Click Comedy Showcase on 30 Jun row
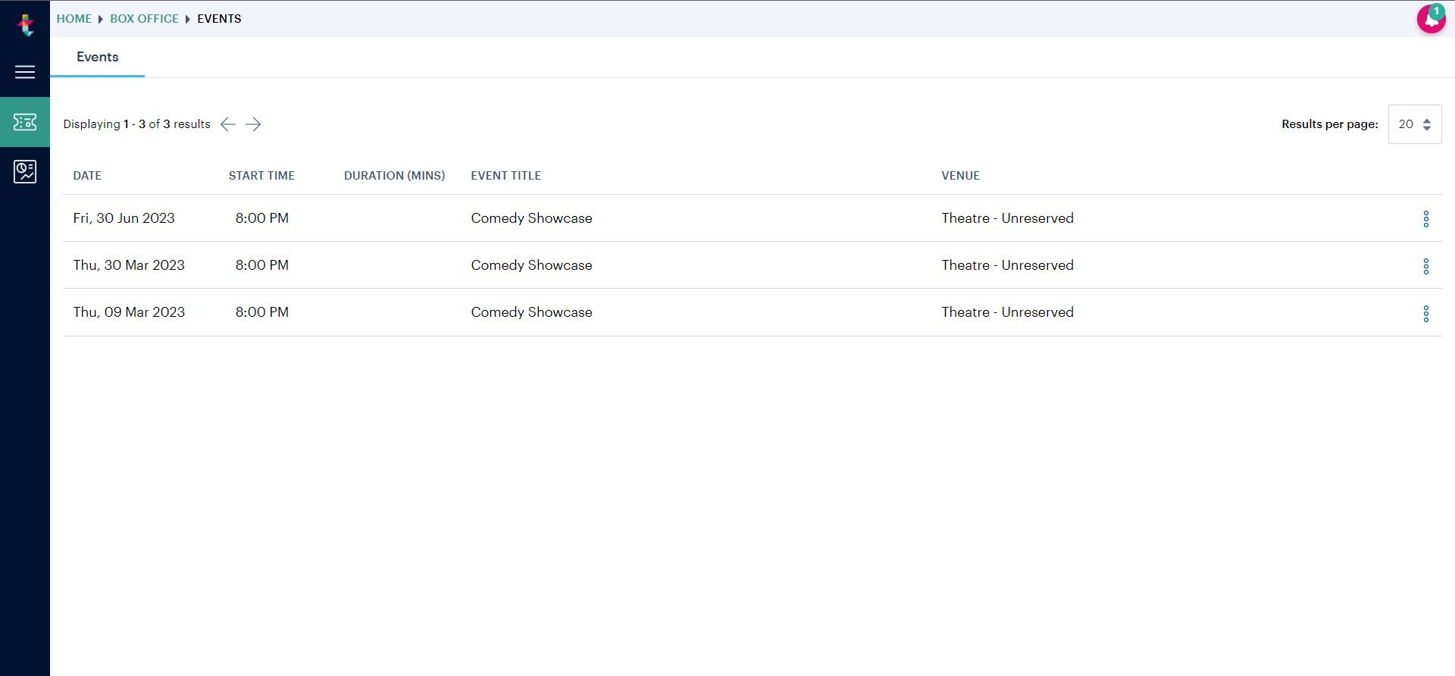The image size is (1455, 676). (531, 218)
